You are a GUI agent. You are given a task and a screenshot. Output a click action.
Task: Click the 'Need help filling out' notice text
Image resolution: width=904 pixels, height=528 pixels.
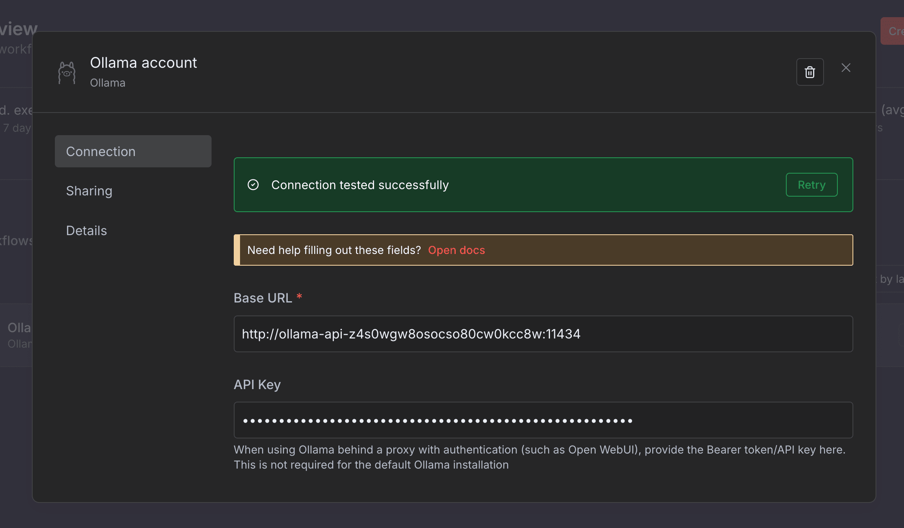(334, 250)
